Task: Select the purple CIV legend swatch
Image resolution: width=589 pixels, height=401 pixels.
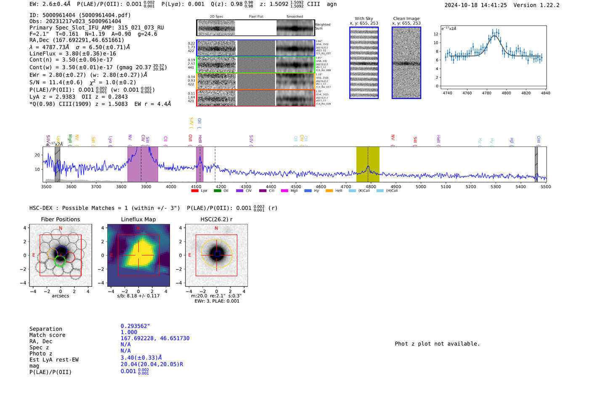Action: click(240, 191)
